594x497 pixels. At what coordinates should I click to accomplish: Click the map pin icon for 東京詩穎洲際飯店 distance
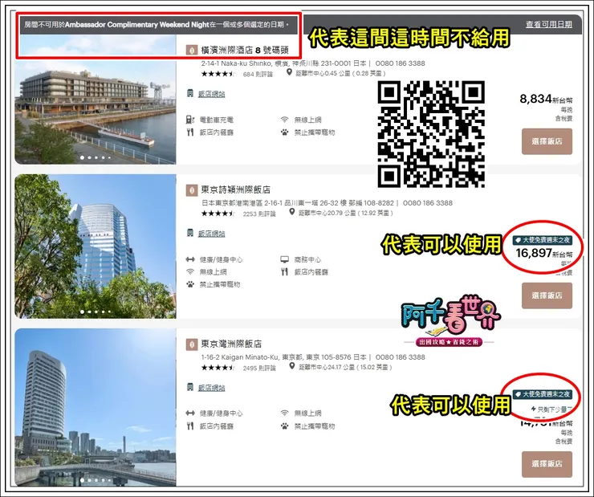pos(291,212)
